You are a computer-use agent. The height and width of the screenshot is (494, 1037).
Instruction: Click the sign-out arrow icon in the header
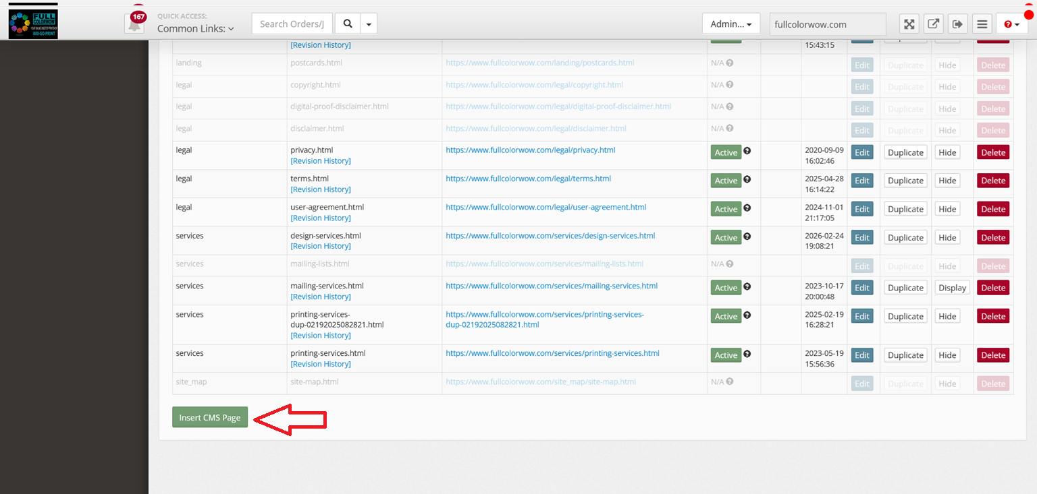click(957, 24)
